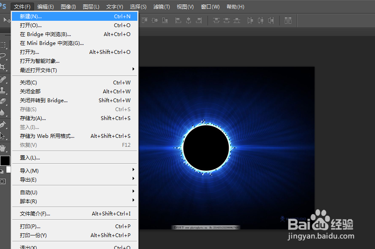Choose 置入(L)... menu entry
This screenshot has width=375, height=249.
coord(75,158)
